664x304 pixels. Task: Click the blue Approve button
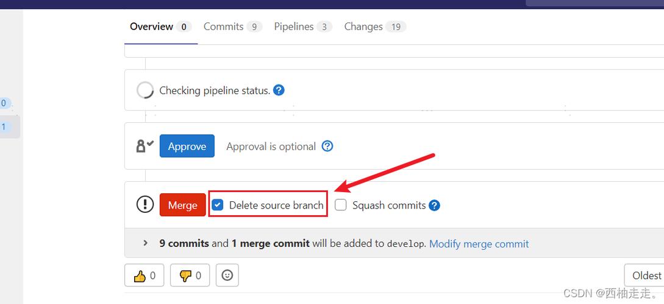point(187,146)
